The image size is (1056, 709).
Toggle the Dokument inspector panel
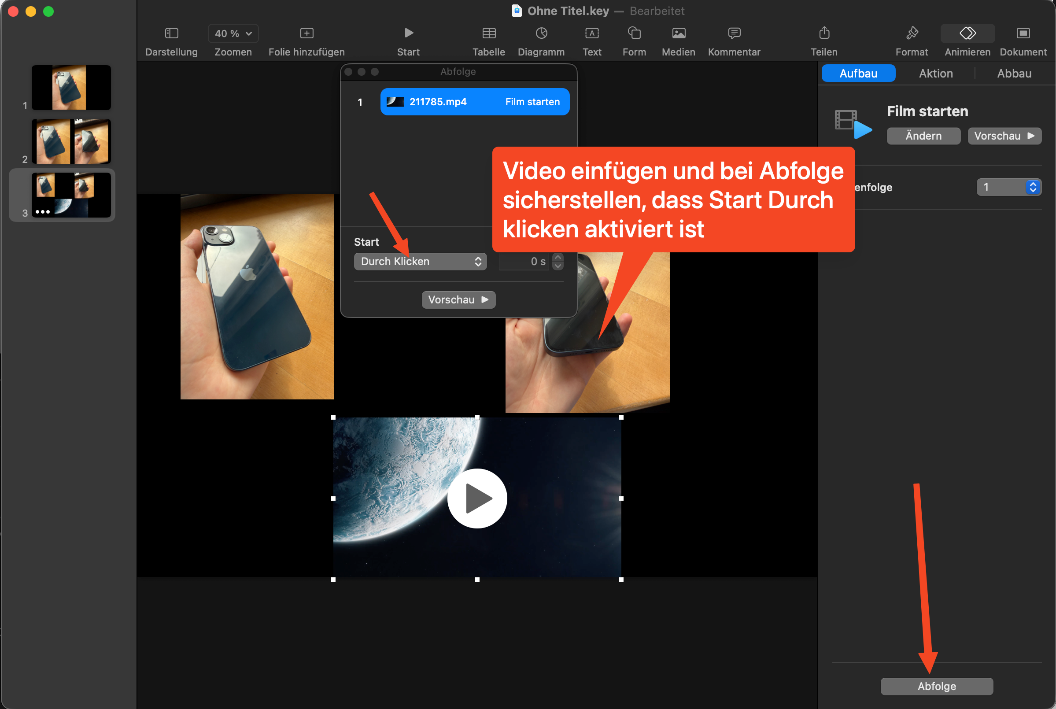click(x=1023, y=33)
